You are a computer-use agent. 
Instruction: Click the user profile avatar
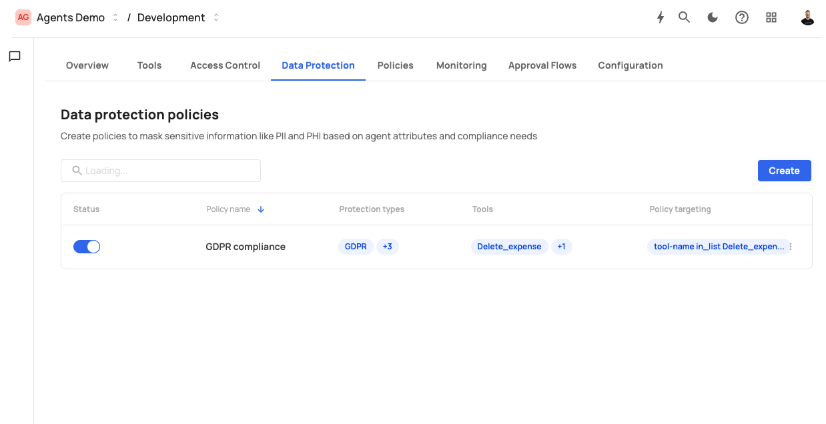(x=807, y=18)
